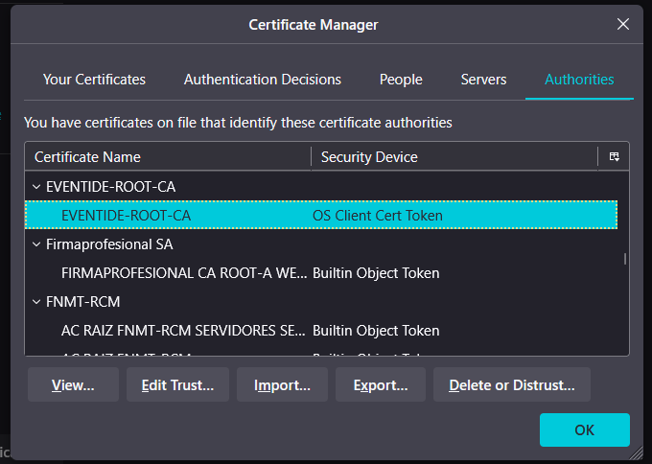Click the Authorities tab

tap(579, 80)
